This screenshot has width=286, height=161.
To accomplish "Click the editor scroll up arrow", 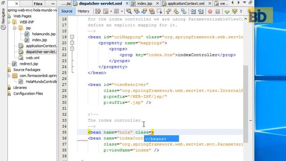I will click(x=245, y=19).
